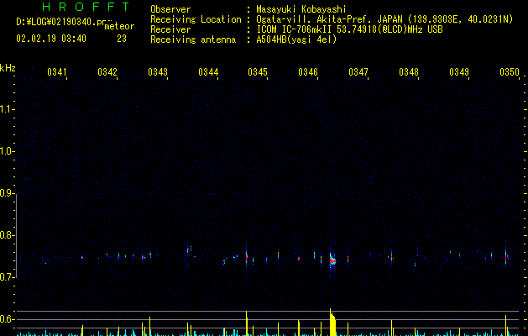The height and width of the screenshot is (336, 528).
Task: Click the 0.8 kHz frequency label
Action: coord(7,235)
